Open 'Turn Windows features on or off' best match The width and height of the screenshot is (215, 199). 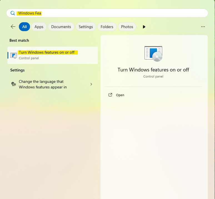click(x=53, y=55)
